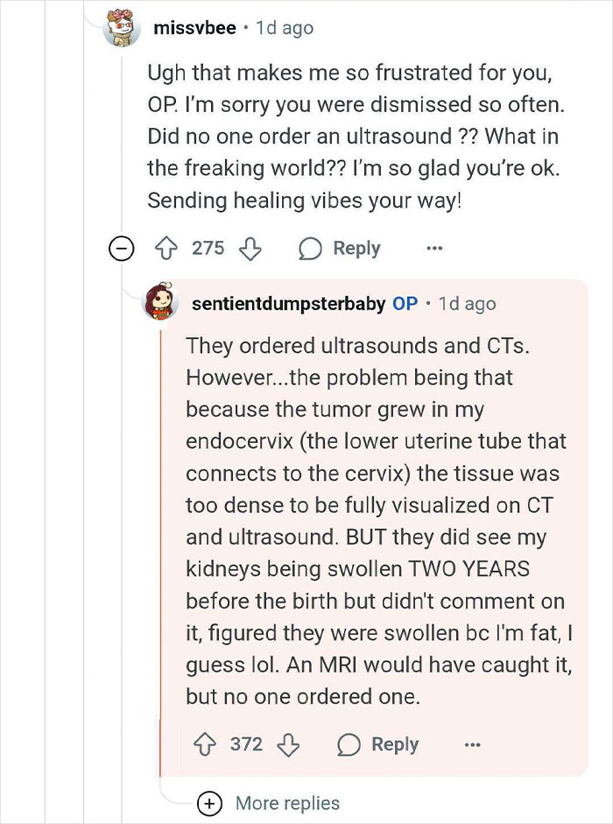Click the More replies text
The width and height of the screenshot is (613, 824).
coord(287,802)
